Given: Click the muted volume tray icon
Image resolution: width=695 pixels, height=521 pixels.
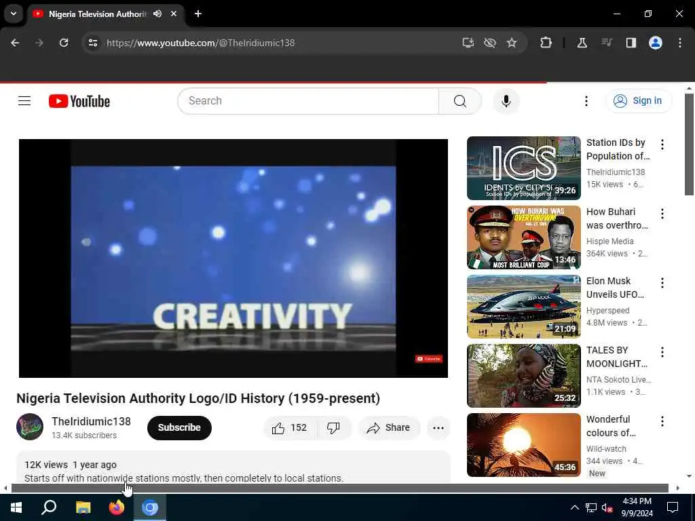Looking at the screenshot, I should (607, 508).
